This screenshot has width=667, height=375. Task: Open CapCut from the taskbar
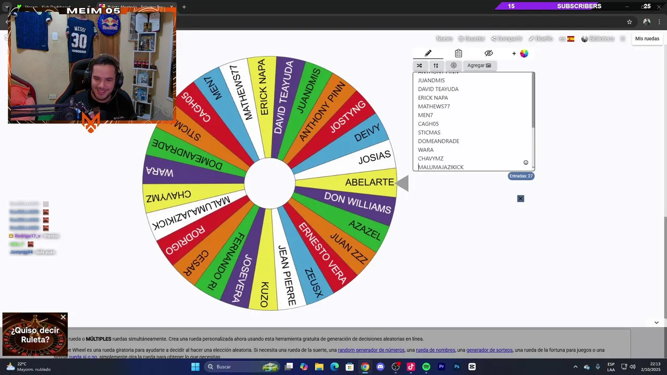point(472,367)
